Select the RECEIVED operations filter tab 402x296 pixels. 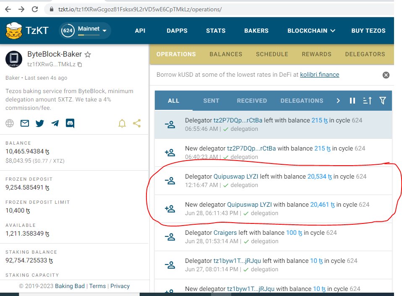[x=252, y=101]
